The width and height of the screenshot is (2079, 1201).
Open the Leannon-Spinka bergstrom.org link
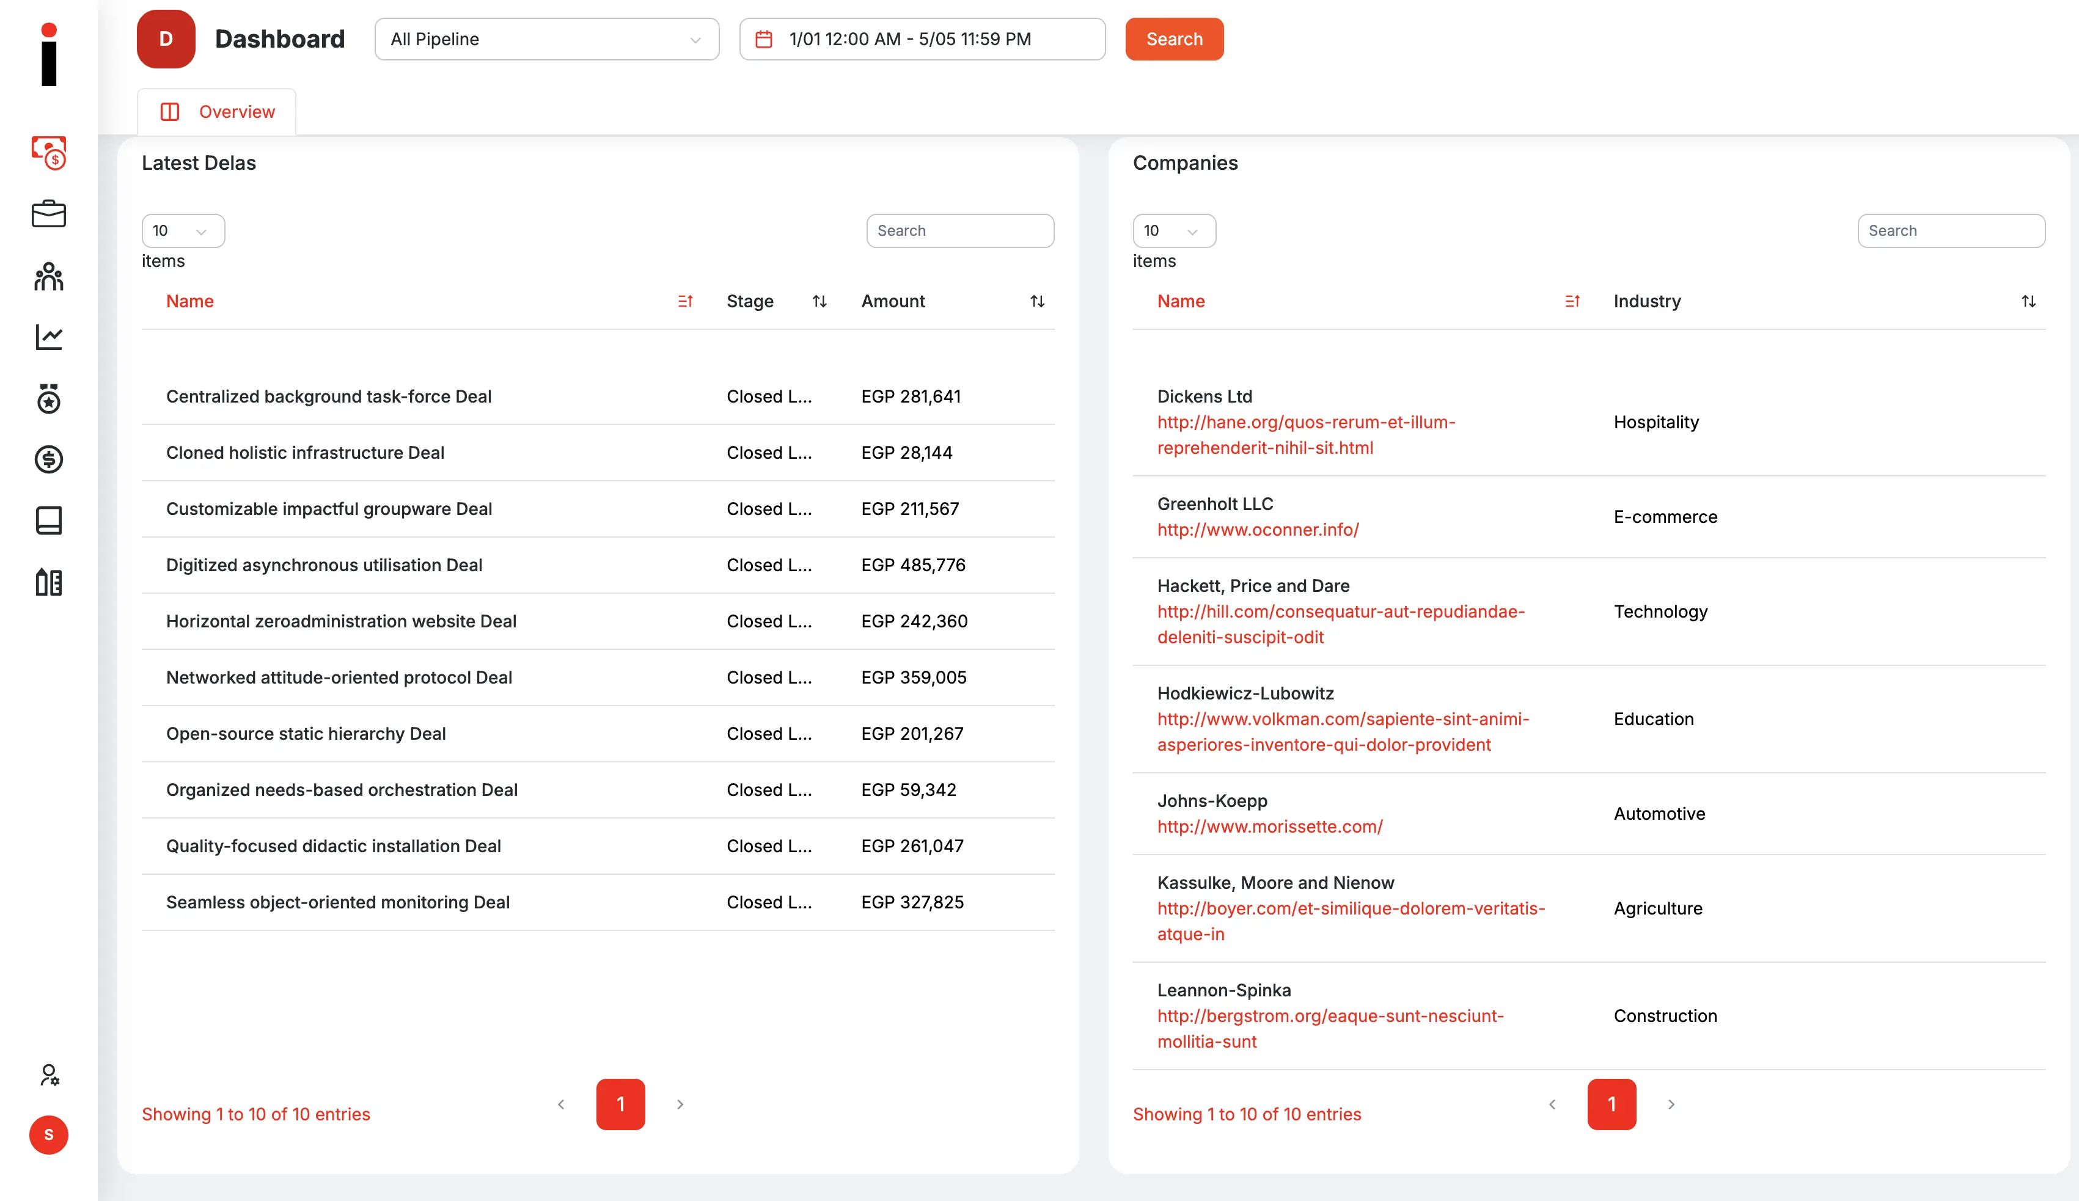coord(1330,1029)
